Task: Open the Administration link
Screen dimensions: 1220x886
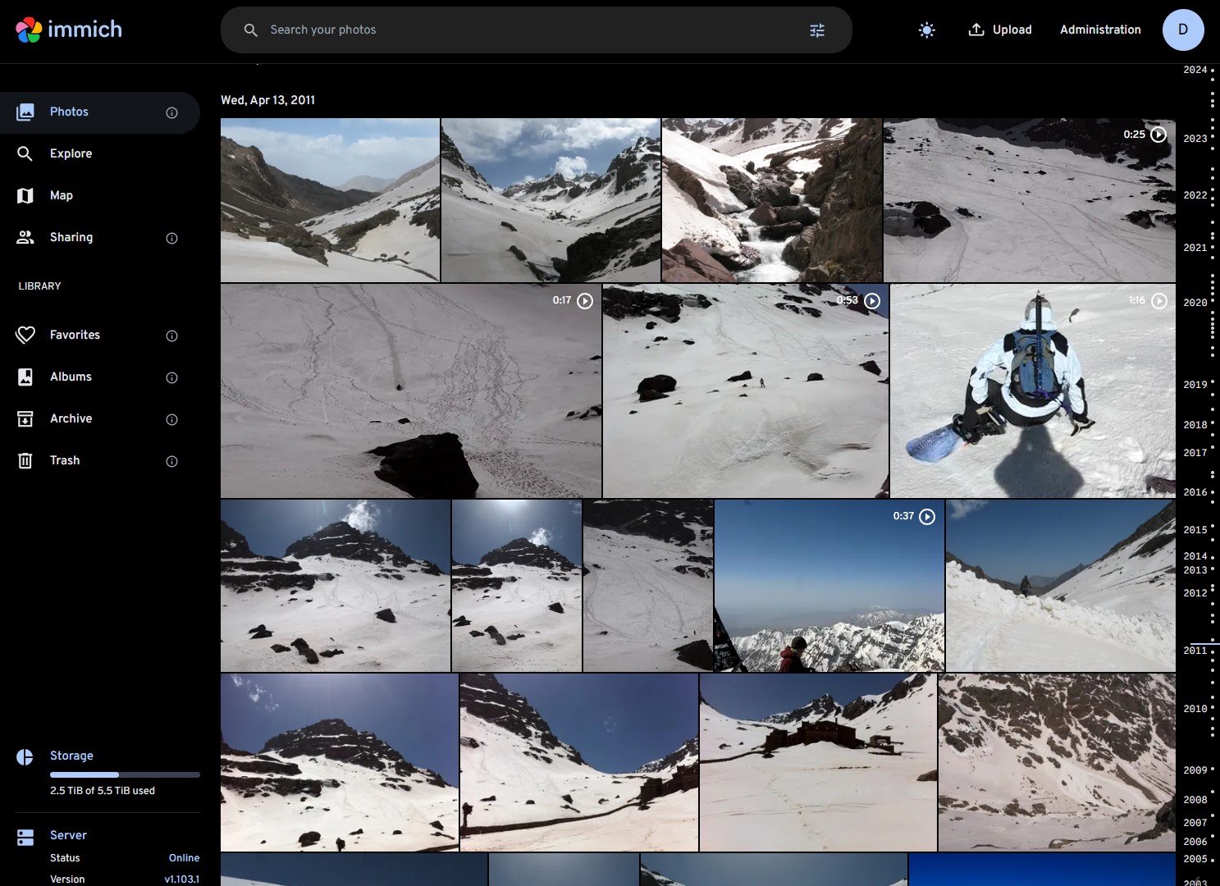Action: click(x=1100, y=30)
